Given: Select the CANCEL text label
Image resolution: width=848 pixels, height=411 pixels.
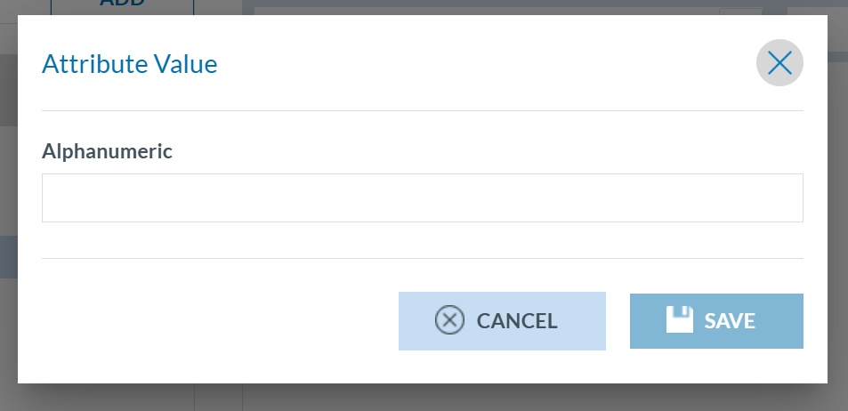Looking at the screenshot, I should click(x=517, y=321).
